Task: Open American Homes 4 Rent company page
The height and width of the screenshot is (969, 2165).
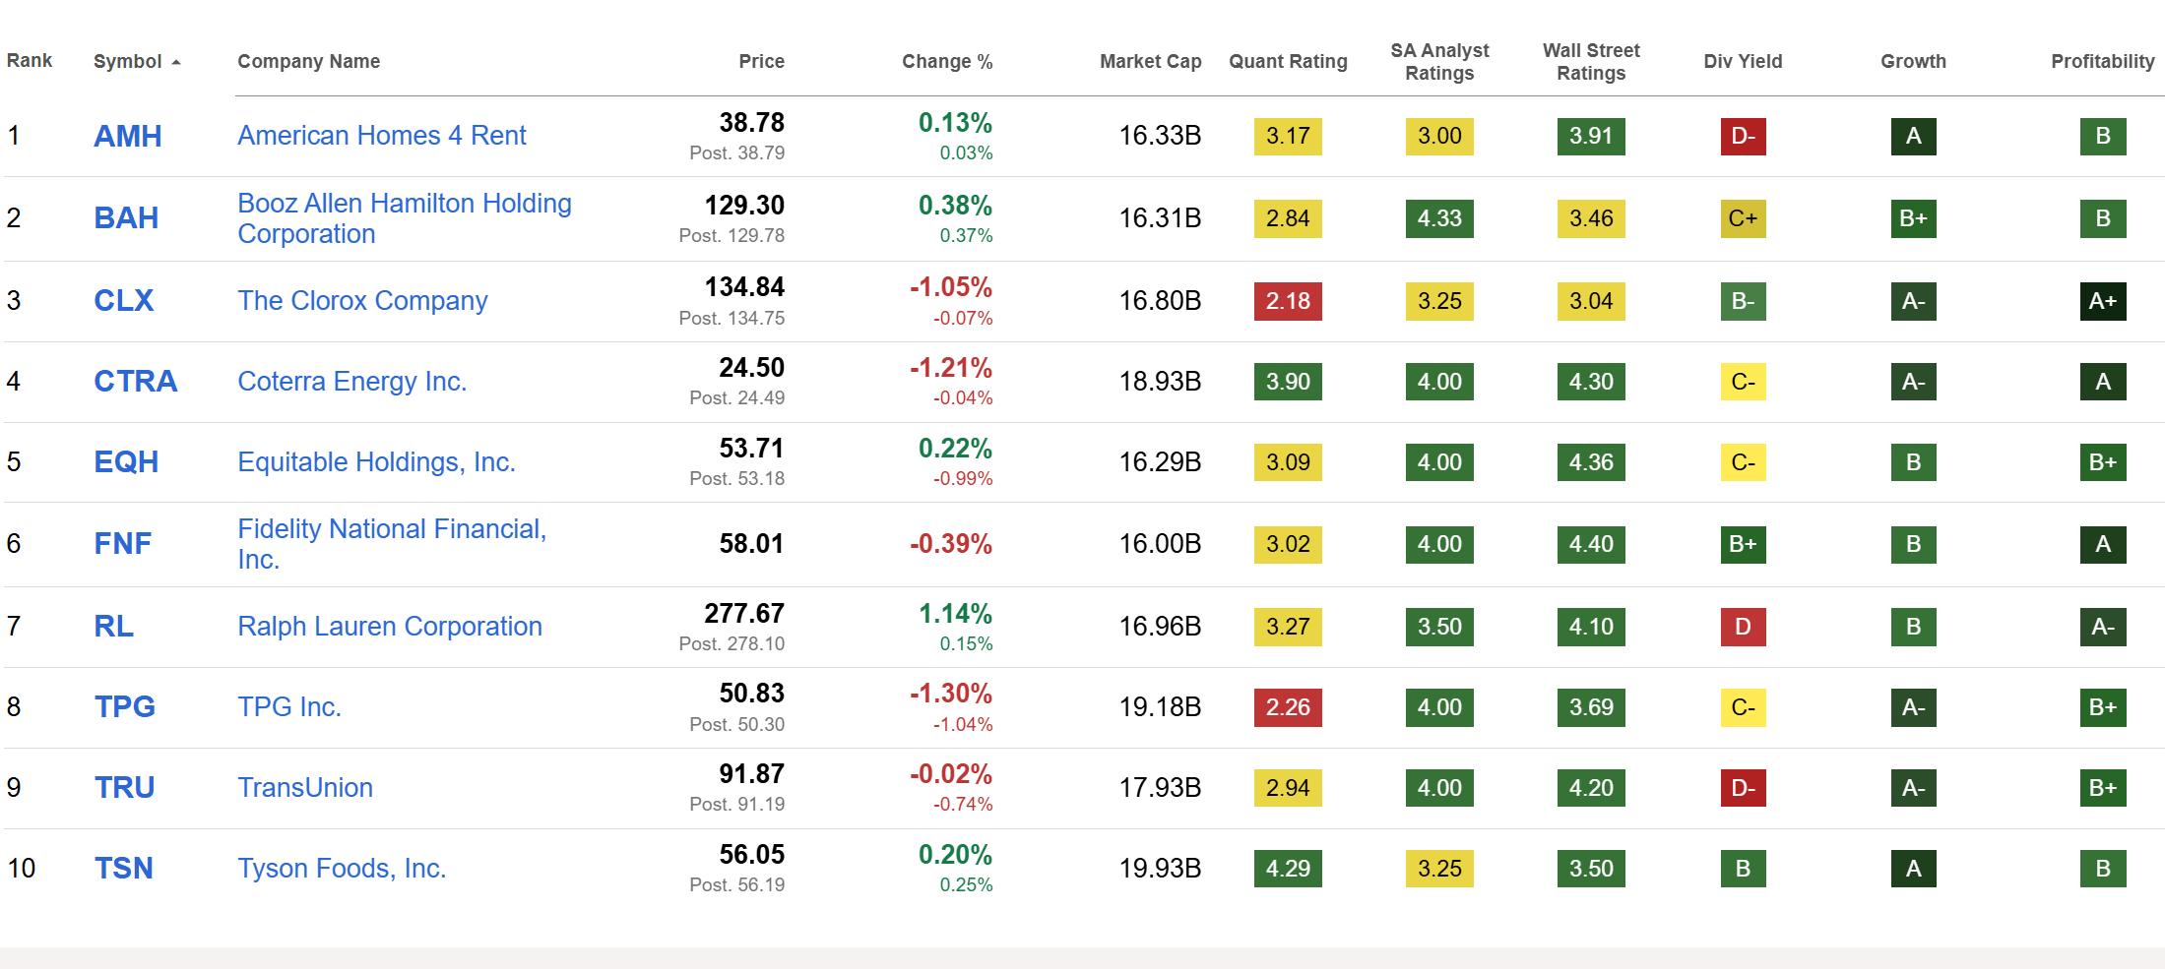Action: coord(382,135)
